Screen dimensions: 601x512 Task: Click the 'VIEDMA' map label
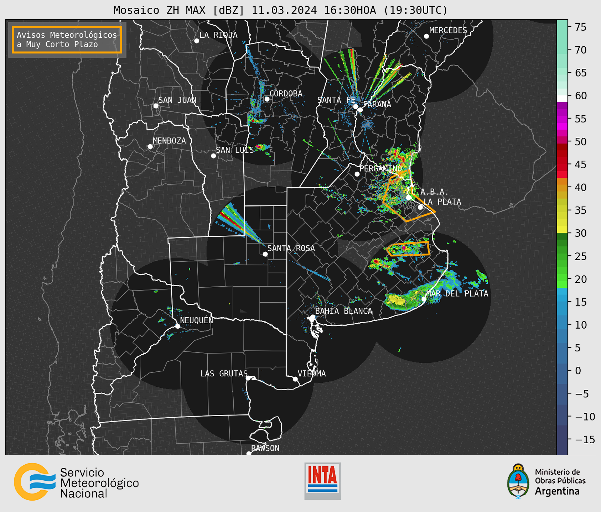coord(312,373)
